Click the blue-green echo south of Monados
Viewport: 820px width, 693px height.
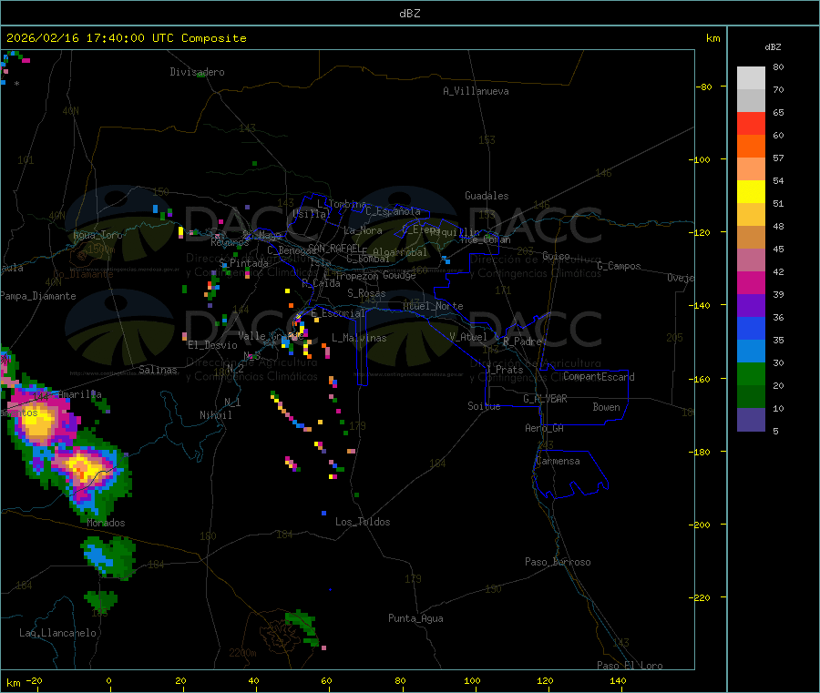click(108, 558)
